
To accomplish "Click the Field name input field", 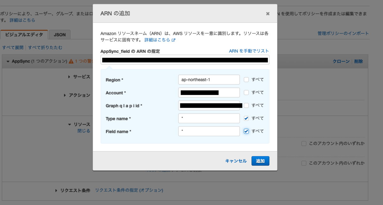I will click(209, 131).
